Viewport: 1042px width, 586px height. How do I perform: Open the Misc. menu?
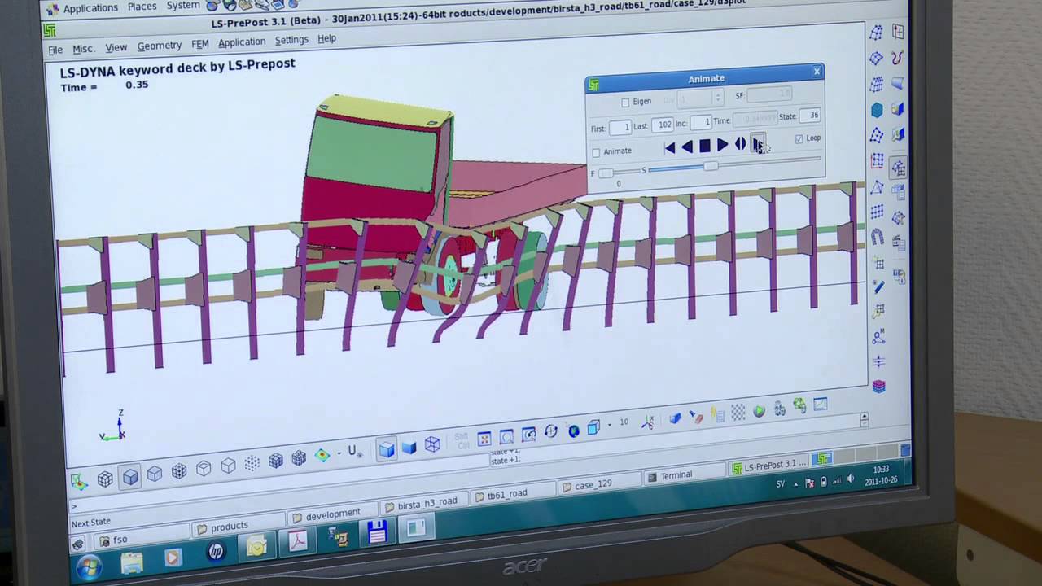[83, 49]
